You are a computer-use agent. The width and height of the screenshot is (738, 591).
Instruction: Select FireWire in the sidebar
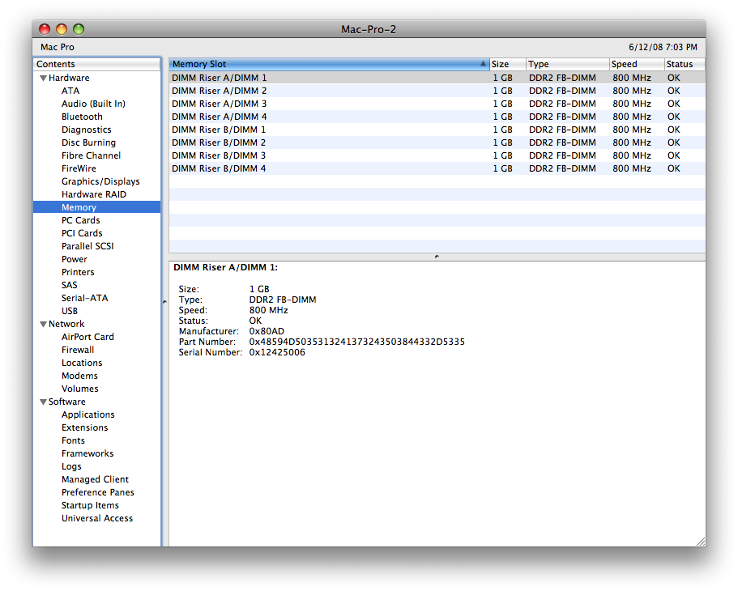click(79, 168)
